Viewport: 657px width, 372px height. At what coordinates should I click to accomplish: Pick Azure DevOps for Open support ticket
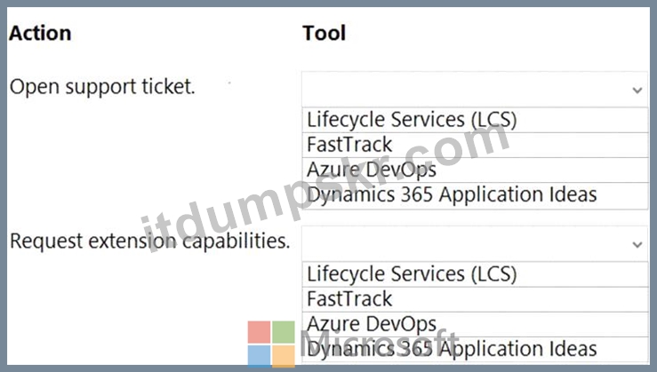tap(475, 170)
